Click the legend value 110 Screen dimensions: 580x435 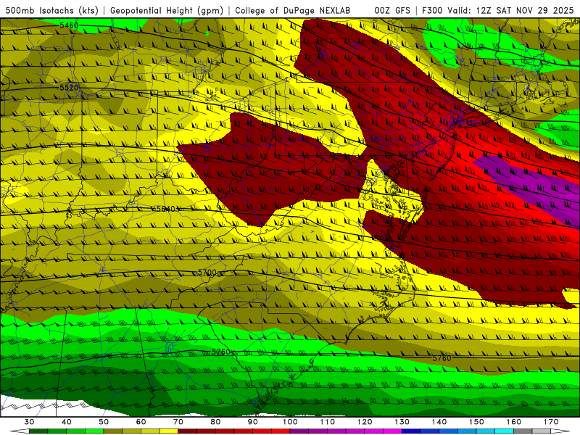pos(328,422)
